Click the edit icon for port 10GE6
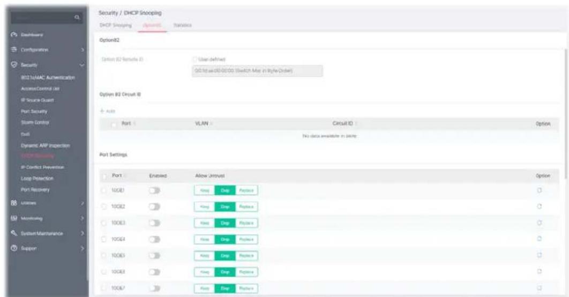 539,272
